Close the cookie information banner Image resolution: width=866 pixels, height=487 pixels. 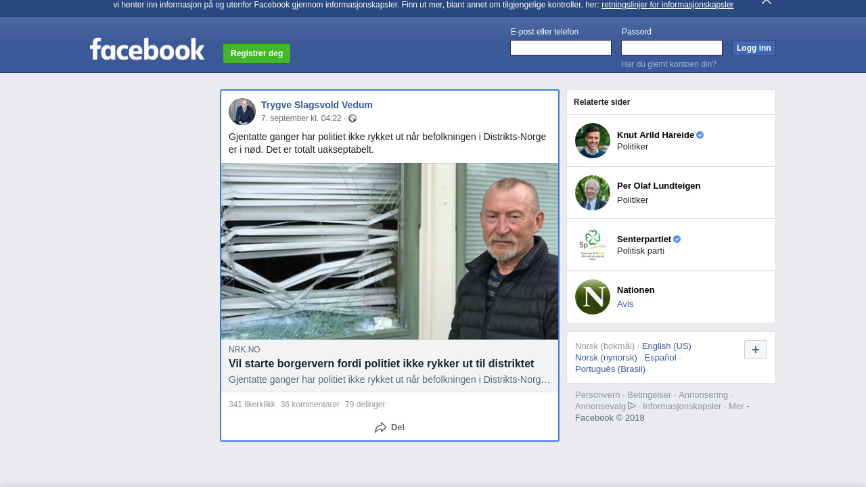(766, 2)
